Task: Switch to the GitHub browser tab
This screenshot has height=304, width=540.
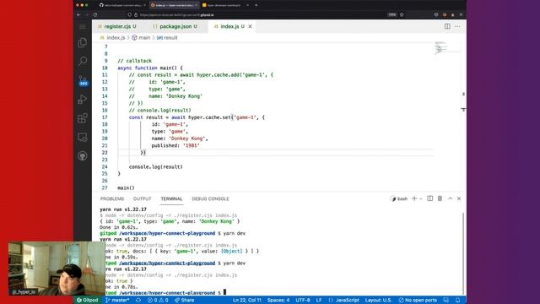Action: point(122,5)
